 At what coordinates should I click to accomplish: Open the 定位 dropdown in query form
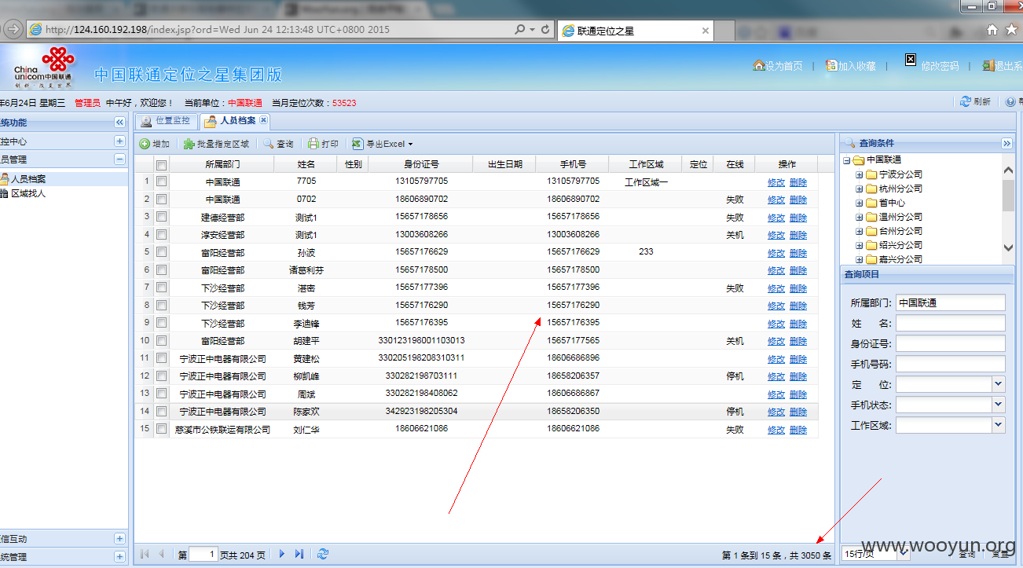click(999, 384)
